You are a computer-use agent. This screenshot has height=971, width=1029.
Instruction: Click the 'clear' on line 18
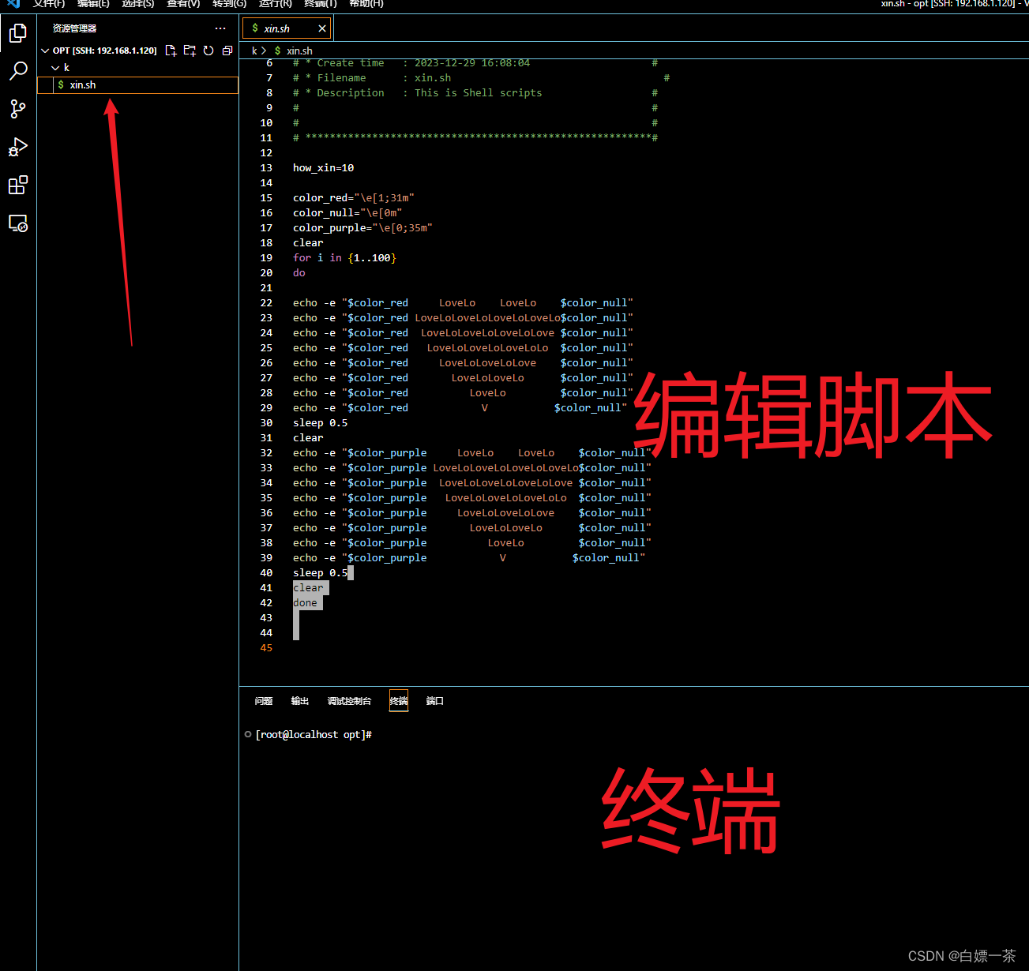pyautogui.click(x=308, y=243)
